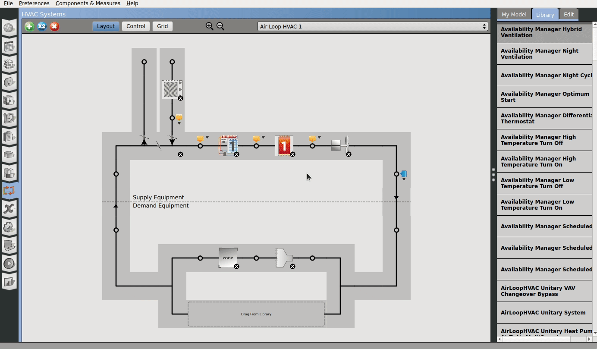Image resolution: width=597 pixels, height=349 pixels.
Task: Select the Schedules calendar icon in sidebar
Action: 9,46
